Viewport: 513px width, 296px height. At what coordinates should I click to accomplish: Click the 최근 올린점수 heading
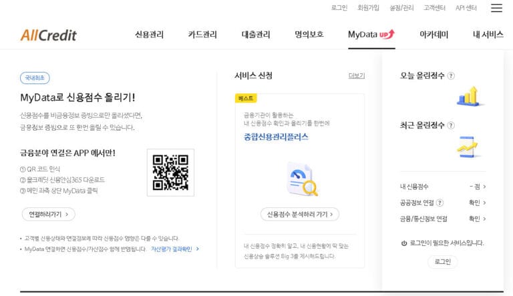click(422, 125)
